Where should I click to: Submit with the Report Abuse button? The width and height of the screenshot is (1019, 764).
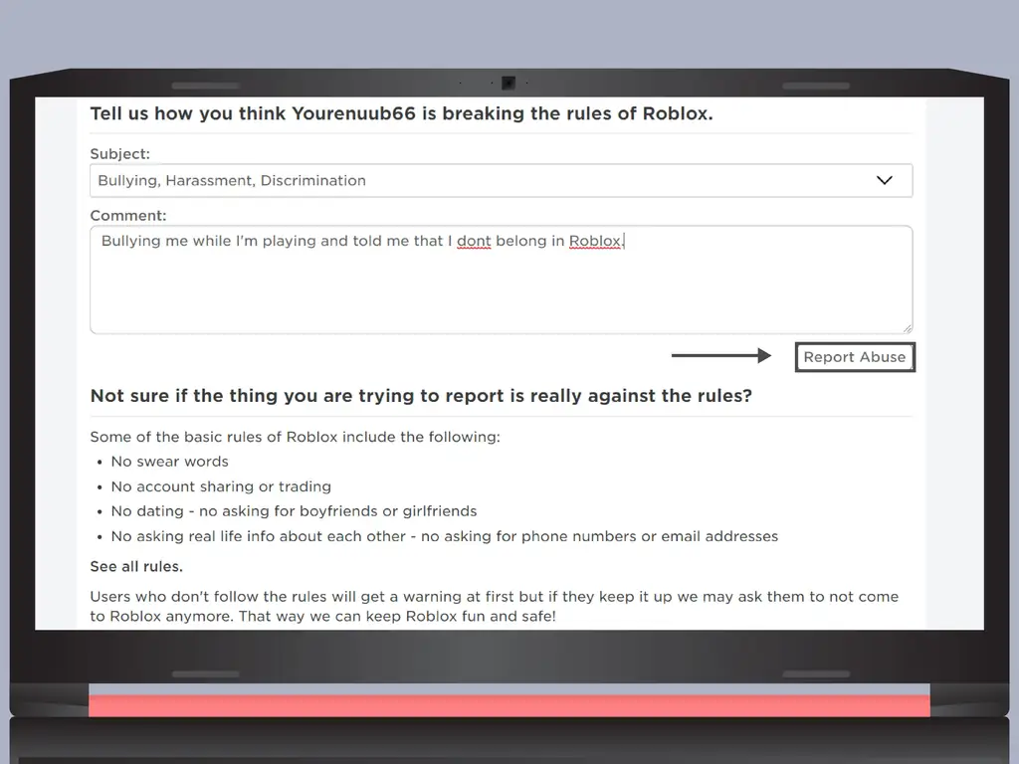(x=855, y=357)
